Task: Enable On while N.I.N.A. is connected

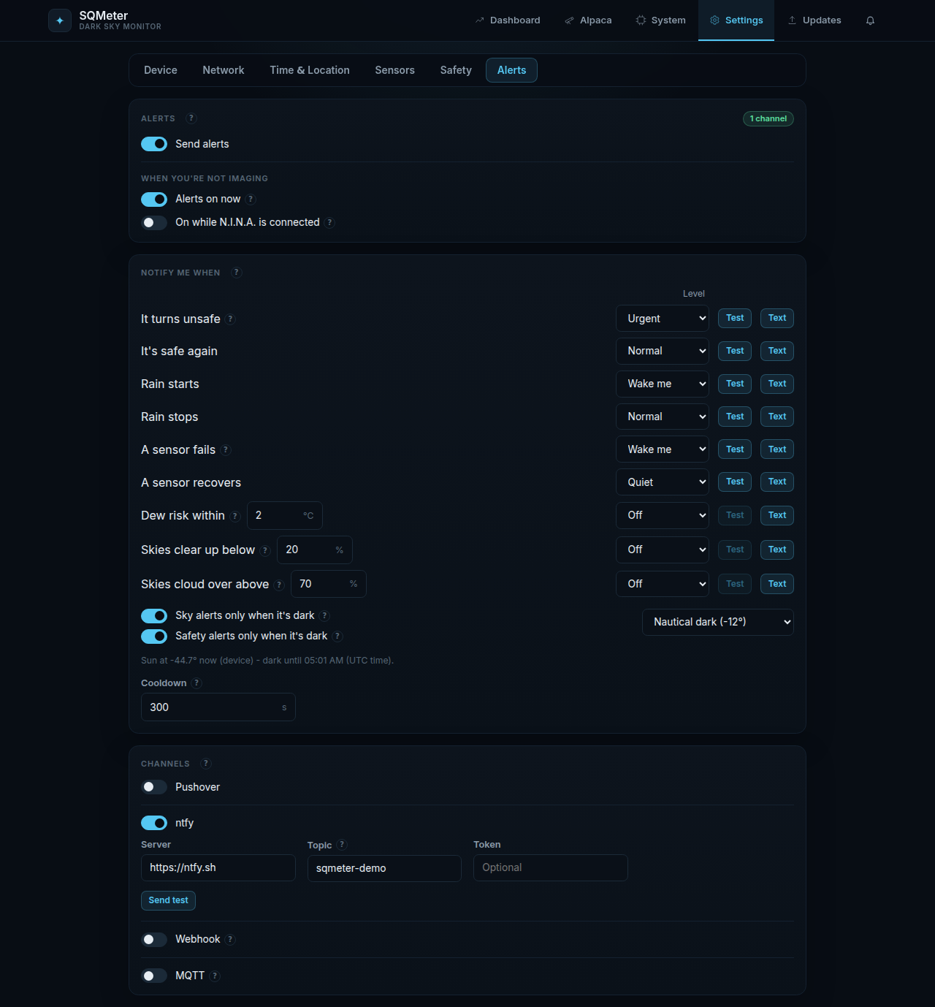Action: (x=154, y=223)
